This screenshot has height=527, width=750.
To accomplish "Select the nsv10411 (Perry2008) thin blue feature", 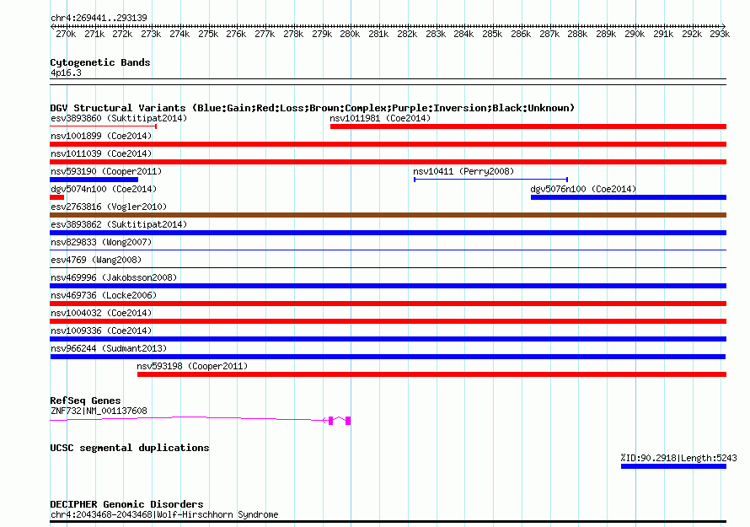I will point(490,180).
